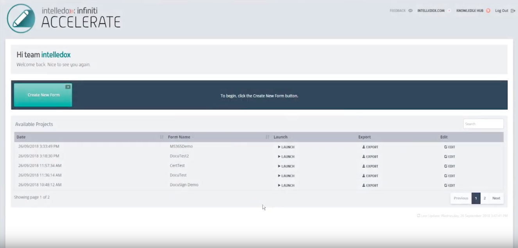
Task: Go to page 2 of projects
Action: click(x=484, y=198)
